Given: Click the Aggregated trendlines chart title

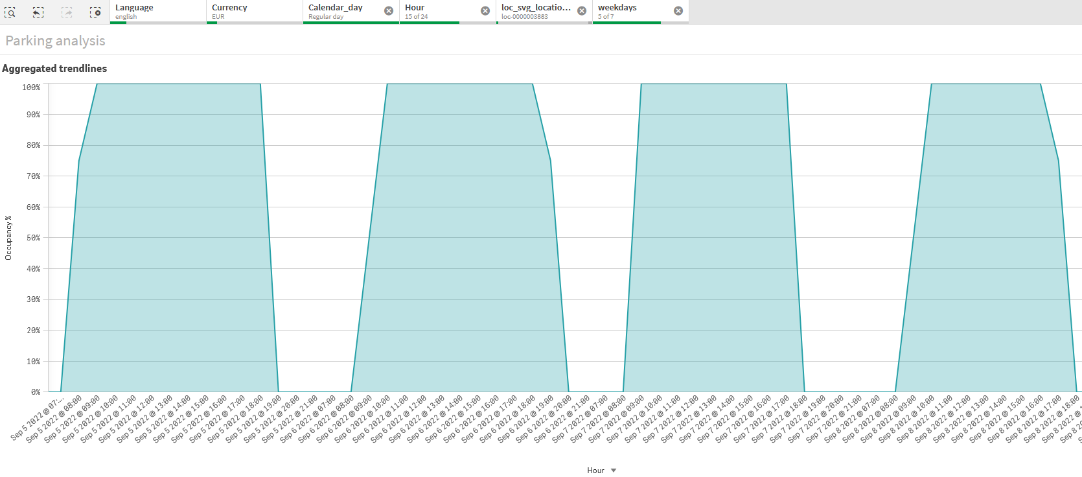Looking at the screenshot, I should click(54, 69).
